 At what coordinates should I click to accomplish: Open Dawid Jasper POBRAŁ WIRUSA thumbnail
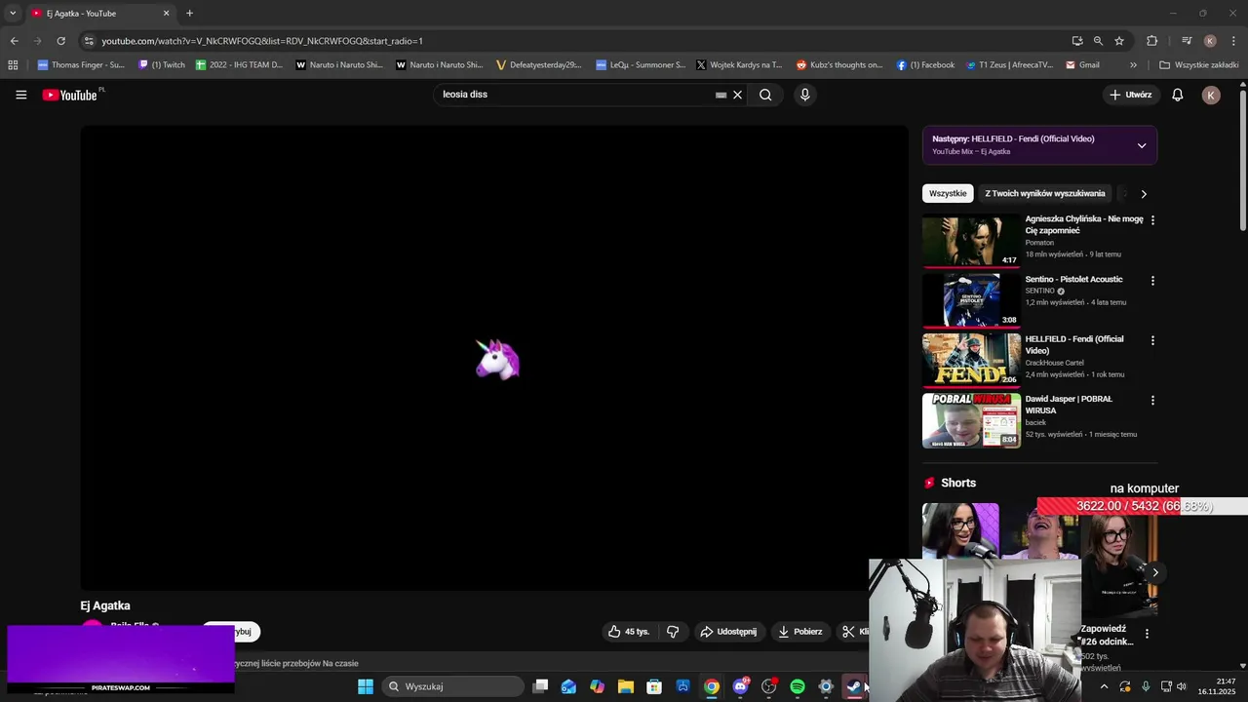pyautogui.click(x=971, y=420)
